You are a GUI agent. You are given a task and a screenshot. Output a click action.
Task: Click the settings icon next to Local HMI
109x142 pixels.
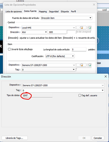coord(81,28)
